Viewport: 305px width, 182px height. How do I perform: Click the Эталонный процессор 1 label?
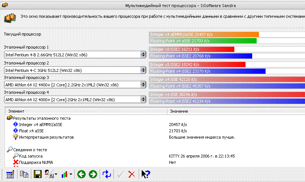click(26, 47)
